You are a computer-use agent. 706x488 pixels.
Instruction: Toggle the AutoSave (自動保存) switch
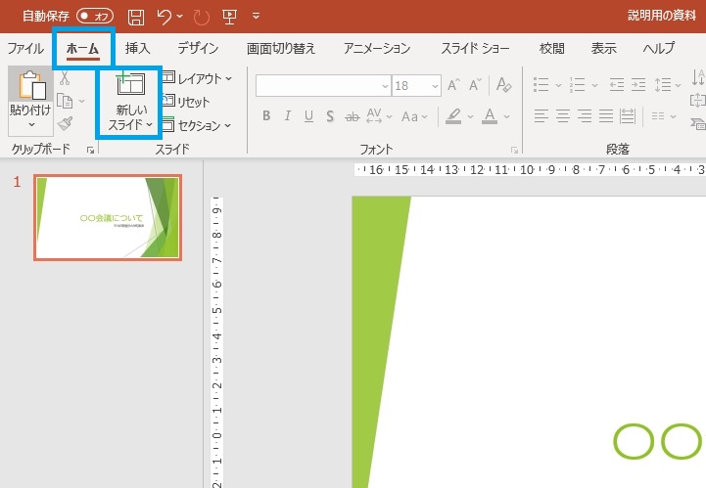click(x=95, y=17)
